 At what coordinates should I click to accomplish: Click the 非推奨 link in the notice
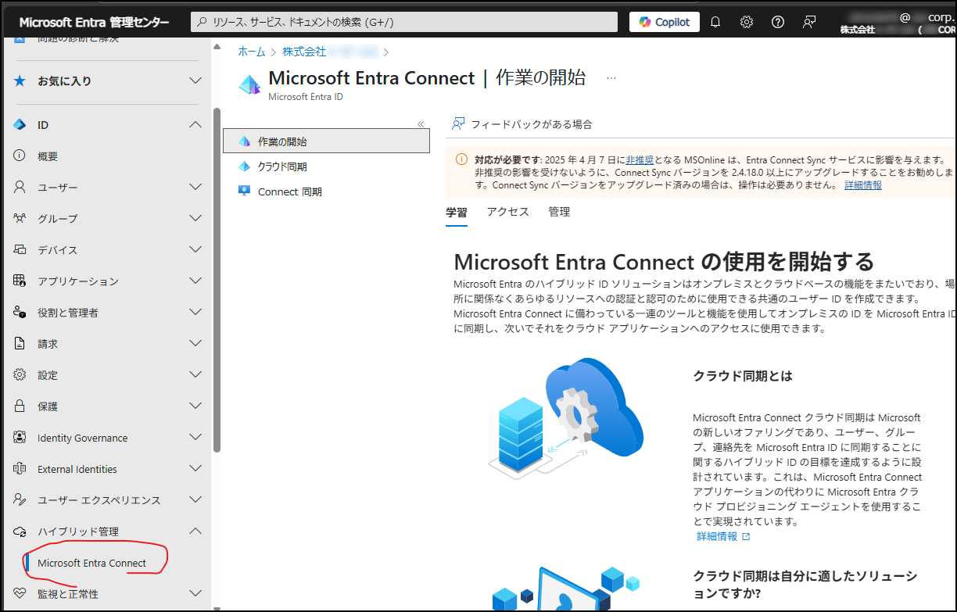641,159
